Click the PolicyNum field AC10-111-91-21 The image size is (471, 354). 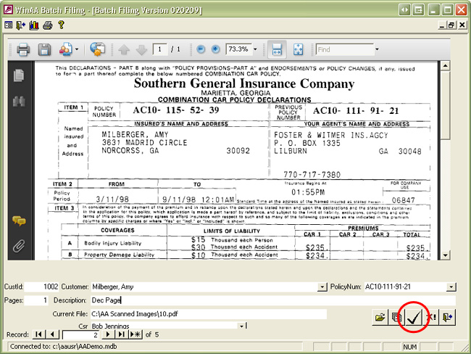click(405, 287)
